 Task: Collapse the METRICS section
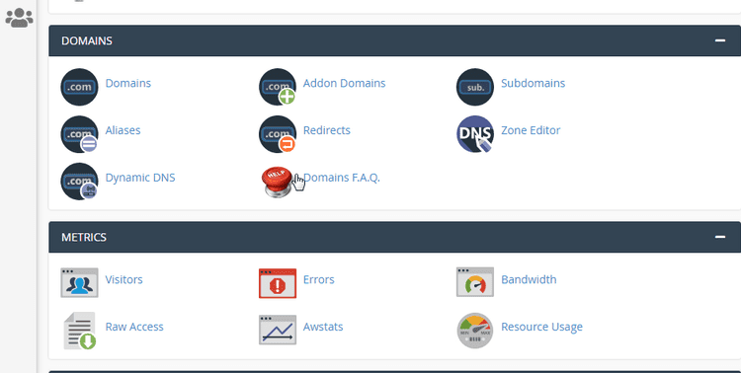719,237
